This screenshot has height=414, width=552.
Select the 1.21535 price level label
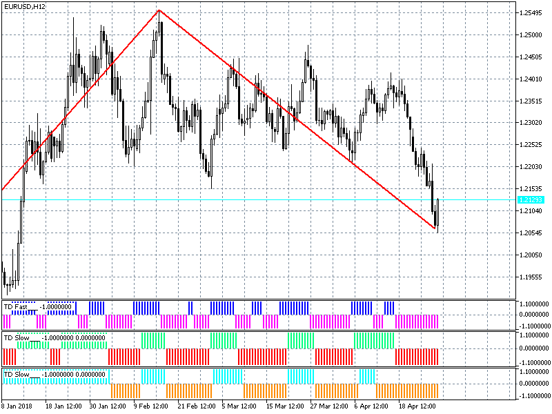point(531,189)
